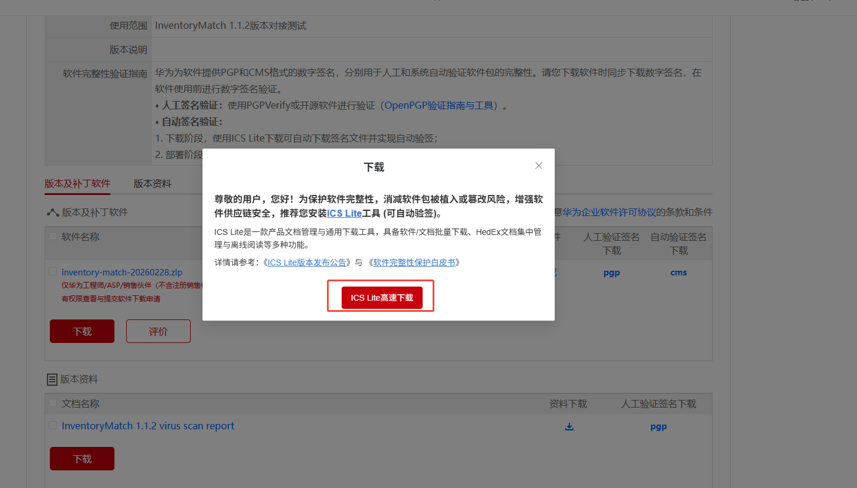Close the 下载 dialog with the X icon
Screen dimensions: 857x488
click(538, 166)
